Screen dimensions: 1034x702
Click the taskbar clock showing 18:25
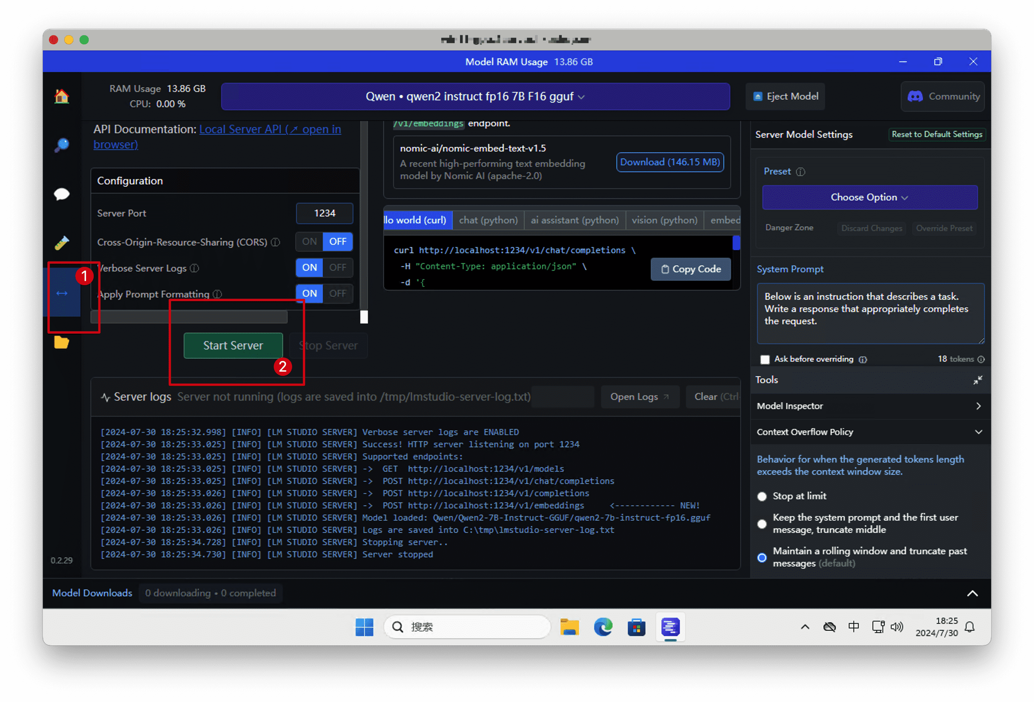[x=936, y=627]
